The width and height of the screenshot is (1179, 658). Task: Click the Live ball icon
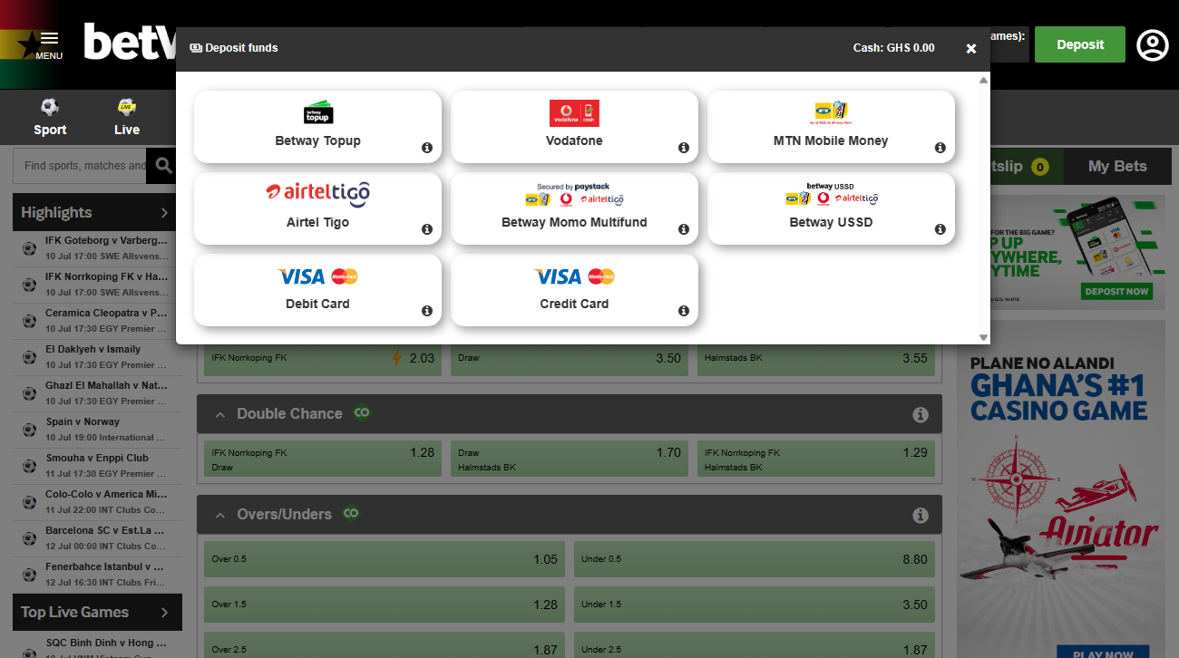pyautogui.click(x=127, y=107)
